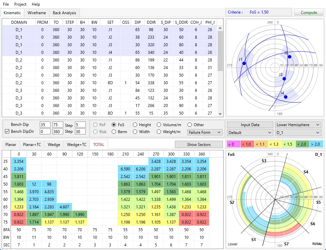Click the magenta '= 0' legend swatch
This screenshot has width=326, height=250.
point(234,144)
